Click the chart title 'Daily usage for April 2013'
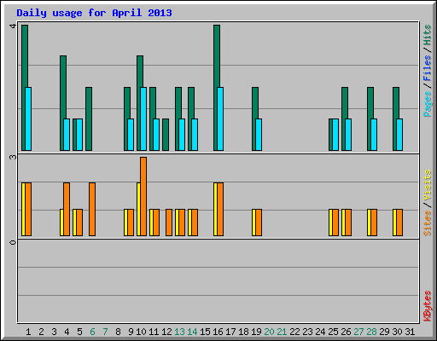Image resolution: width=437 pixels, height=341 pixels. pos(94,13)
